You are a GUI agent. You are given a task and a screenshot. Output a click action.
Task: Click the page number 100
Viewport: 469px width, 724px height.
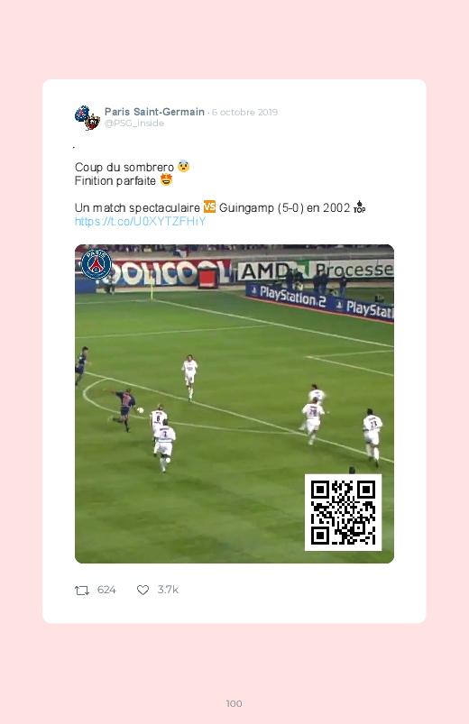pyautogui.click(x=234, y=703)
